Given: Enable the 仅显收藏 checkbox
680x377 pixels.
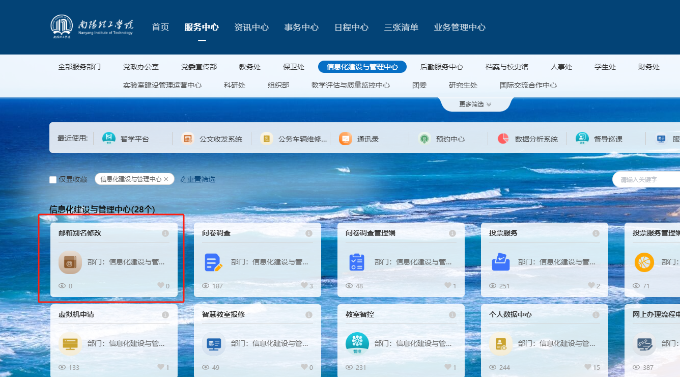Looking at the screenshot, I should tap(53, 179).
